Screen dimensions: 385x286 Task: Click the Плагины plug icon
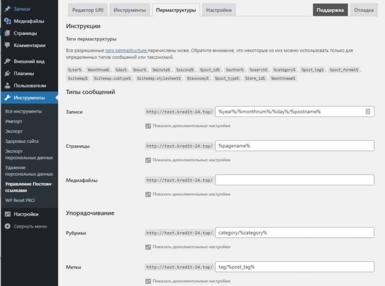point(7,74)
